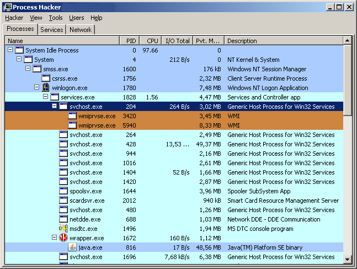
Task: Select the java.exe process name
Action: coord(90,247)
